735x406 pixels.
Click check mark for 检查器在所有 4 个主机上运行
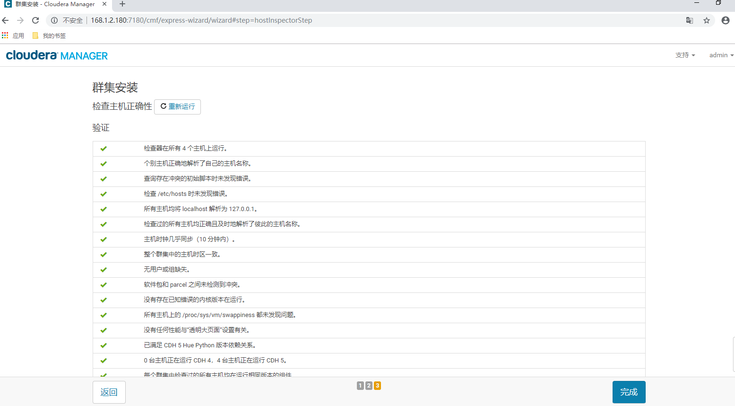tap(104, 149)
